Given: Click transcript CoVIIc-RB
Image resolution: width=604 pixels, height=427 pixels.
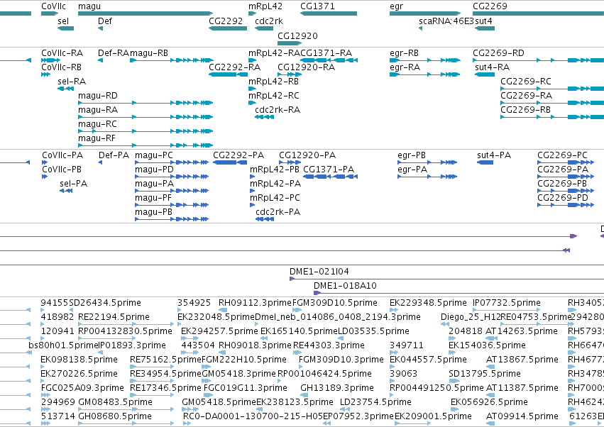Looking at the screenshot, I should click(61, 67).
